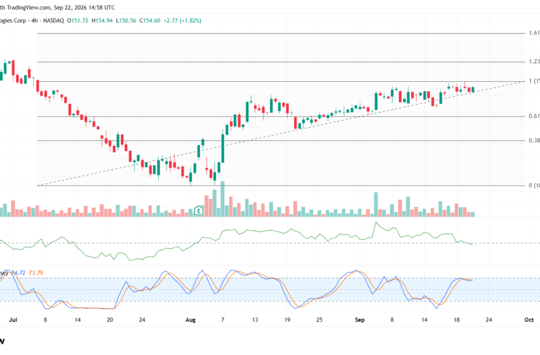Image resolution: width=540 pixels, height=355 pixels.
Task: Click the earnings 'E' marker on volume bars
Action: click(199, 210)
